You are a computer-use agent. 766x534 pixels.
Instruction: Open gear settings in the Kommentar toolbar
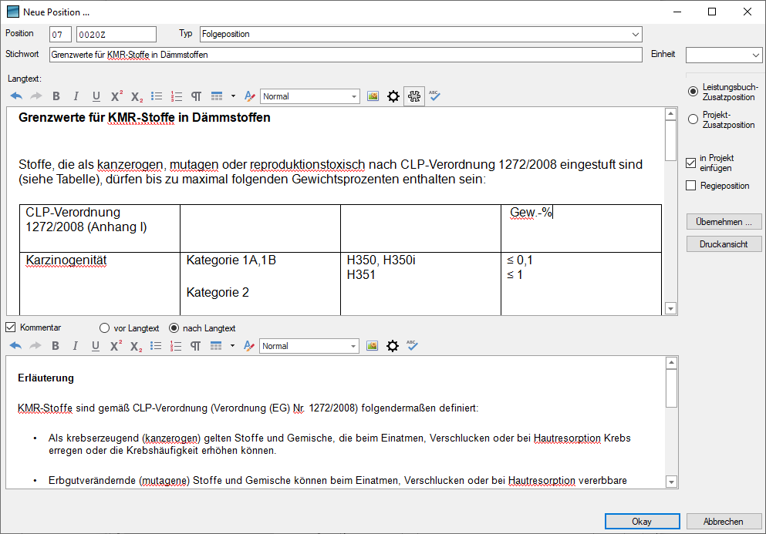[x=393, y=346]
